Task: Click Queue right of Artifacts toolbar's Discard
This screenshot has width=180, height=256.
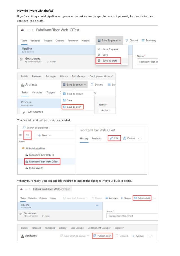Action: coord(138,236)
